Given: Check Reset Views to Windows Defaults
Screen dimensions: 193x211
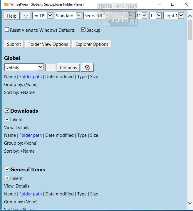Looking at the screenshot, I should click(7, 30).
